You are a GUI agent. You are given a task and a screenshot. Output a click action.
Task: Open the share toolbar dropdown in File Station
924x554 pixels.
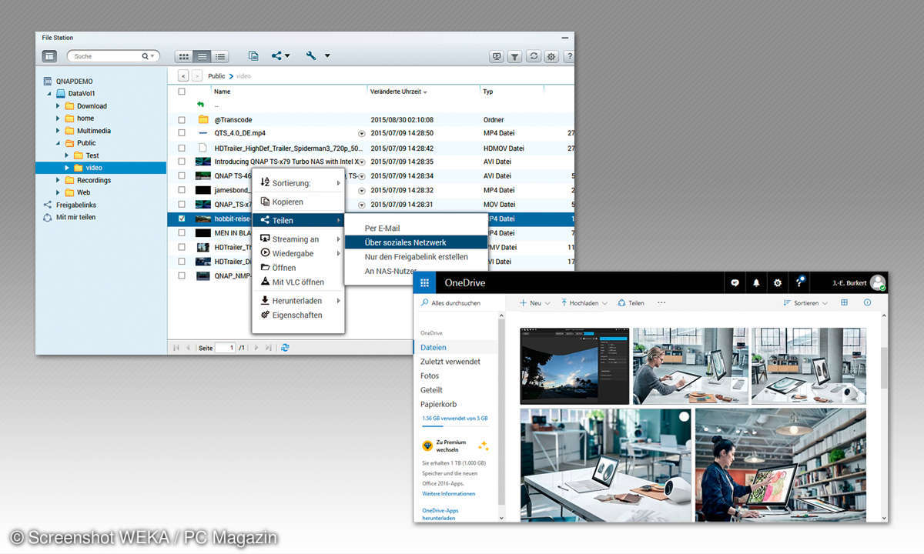click(x=280, y=56)
